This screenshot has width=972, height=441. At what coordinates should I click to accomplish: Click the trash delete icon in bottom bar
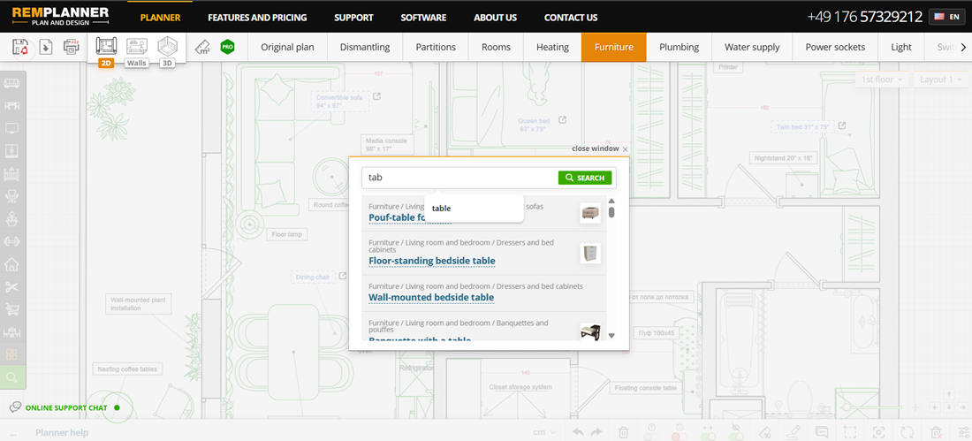click(623, 432)
